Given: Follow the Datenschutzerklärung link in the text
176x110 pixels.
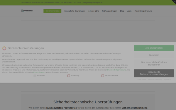Looking at the screenshot, I should coord(117,70).
